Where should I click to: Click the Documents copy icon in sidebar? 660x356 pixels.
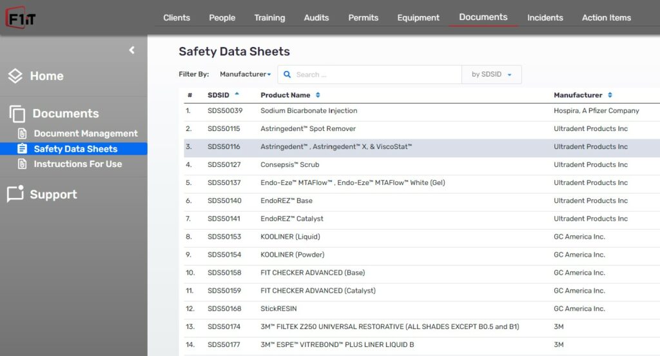coord(17,114)
